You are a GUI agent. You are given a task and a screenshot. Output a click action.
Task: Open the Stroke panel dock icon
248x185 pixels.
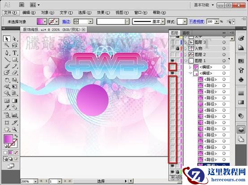[x=241, y=93]
